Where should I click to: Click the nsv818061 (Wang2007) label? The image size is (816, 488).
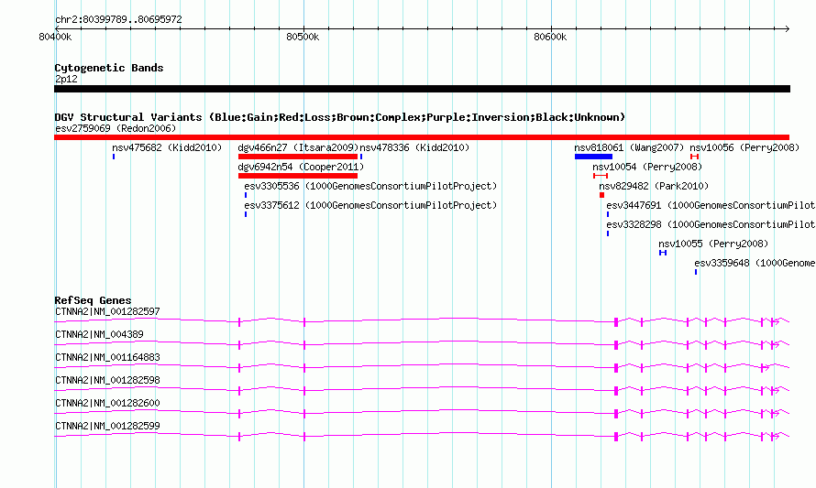[629, 147]
